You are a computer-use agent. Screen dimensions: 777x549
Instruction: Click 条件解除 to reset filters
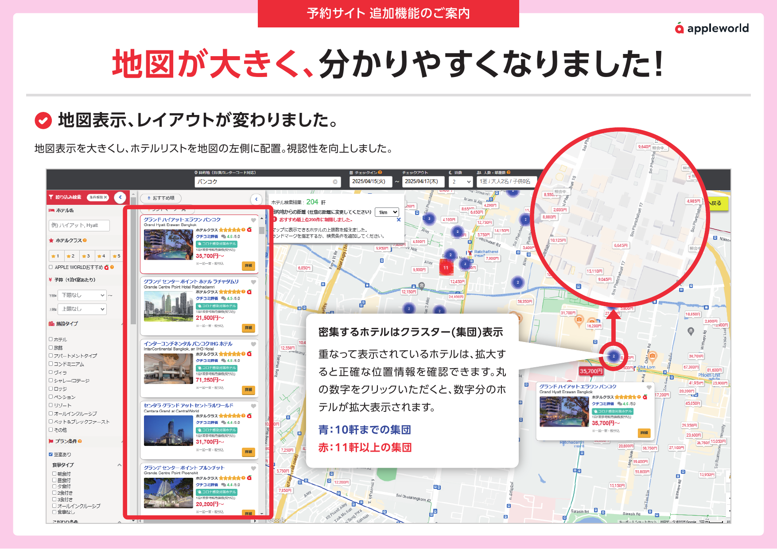click(98, 197)
